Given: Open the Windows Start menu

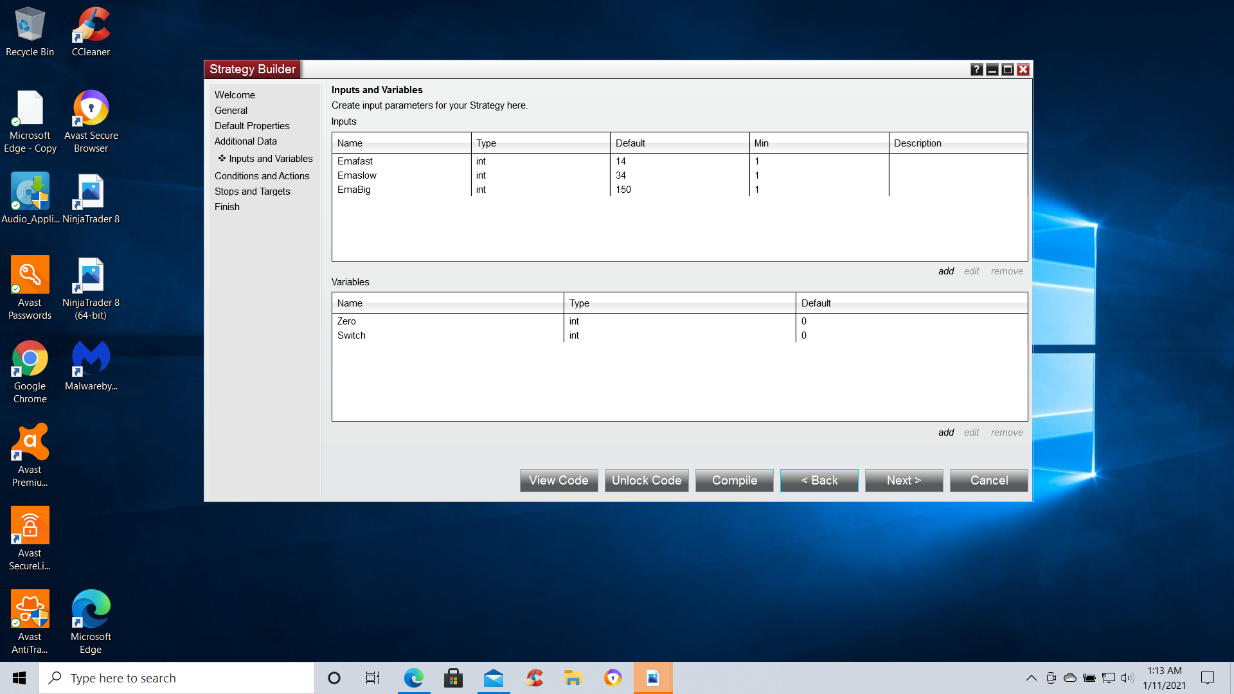Looking at the screenshot, I should click(x=19, y=678).
